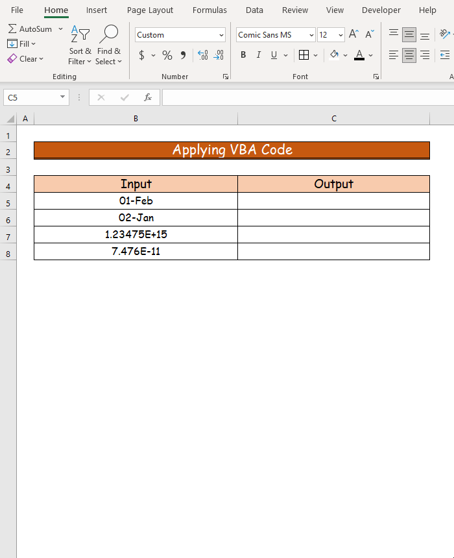The image size is (454, 558).
Task: Switch to the Data tab
Action: [254, 10]
